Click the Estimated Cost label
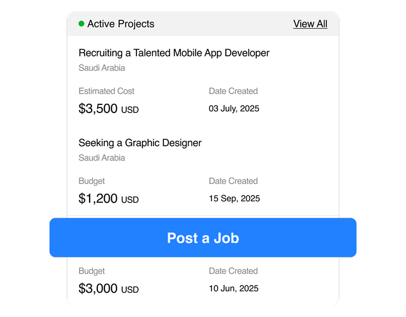The image size is (406, 317). point(107,91)
